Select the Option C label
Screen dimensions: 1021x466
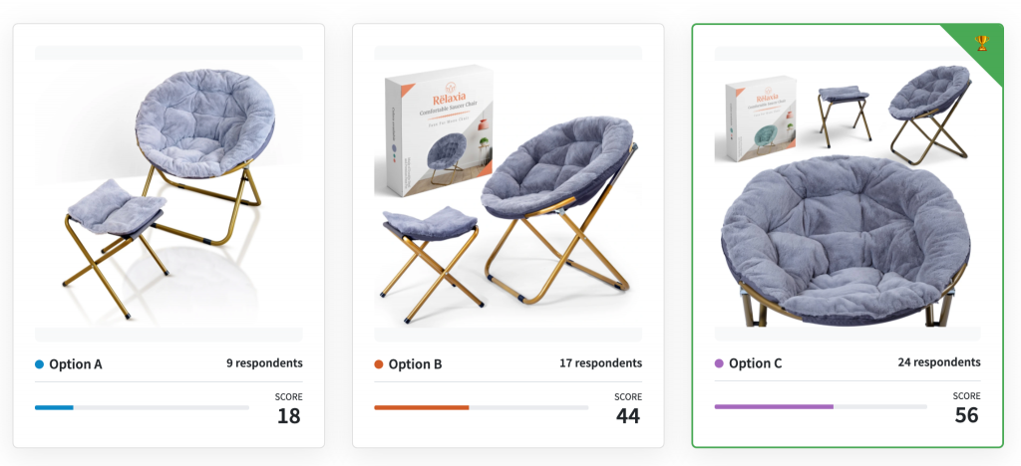pyautogui.click(x=756, y=364)
